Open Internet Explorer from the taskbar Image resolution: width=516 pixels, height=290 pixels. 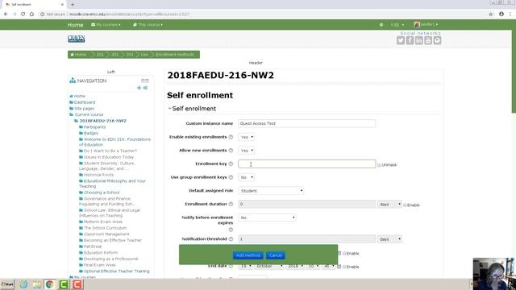click(23, 284)
